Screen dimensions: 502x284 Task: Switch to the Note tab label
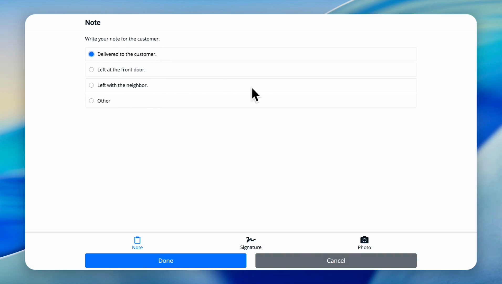pyautogui.click(x=137, y=247)
